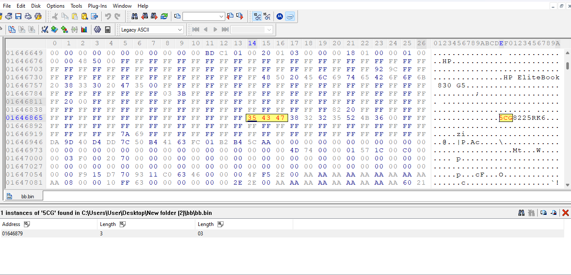Viewport: 571px width, 275px height.
Task: Click the go-back navigation icon with left red arrow
Action: 230,16
